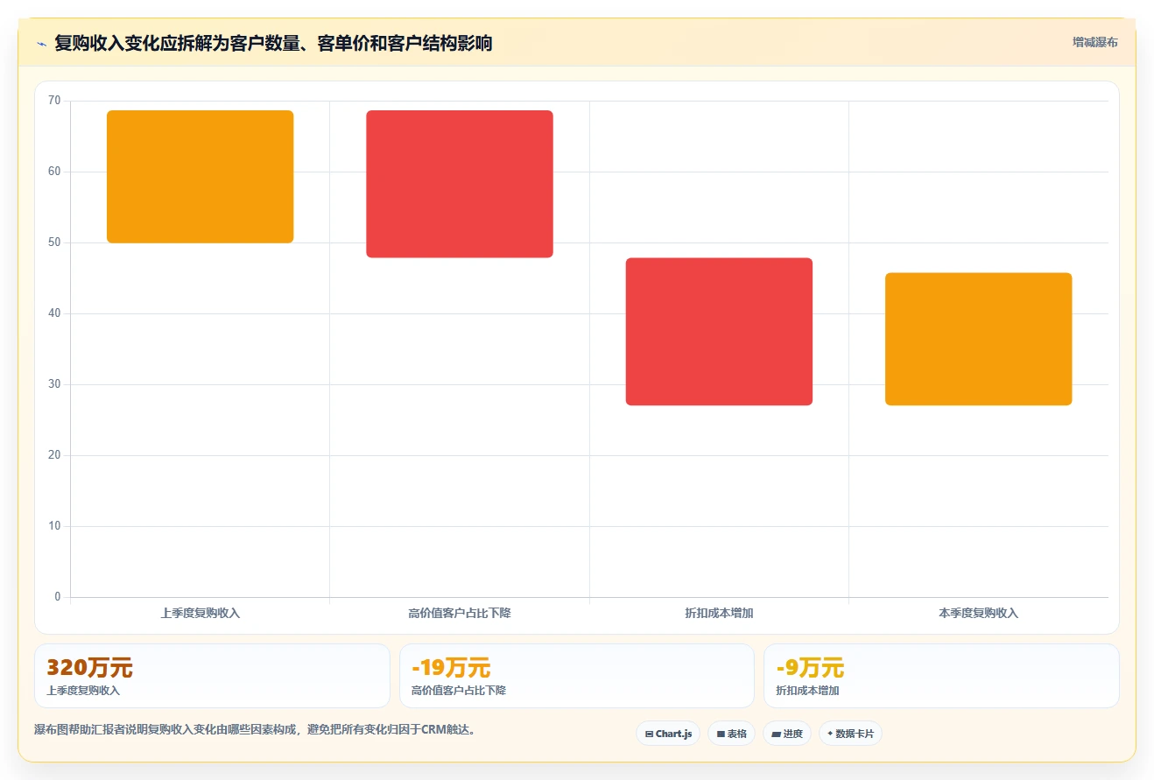The width and height of the screenshot is (1154, 780).
Task: Click x-axis label 高价值客户占比下降
Action: tap(460, 614)
